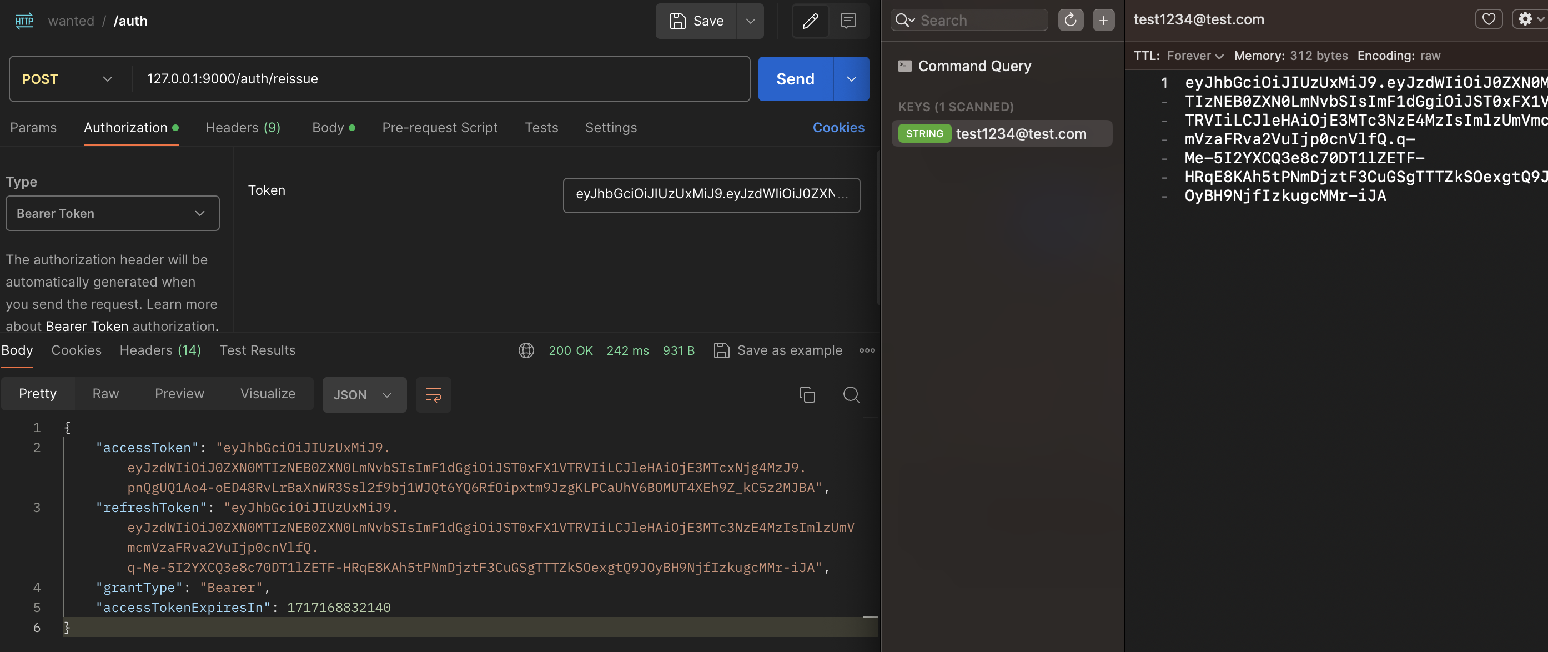Click the heart favorite icon

[1488, 19]
